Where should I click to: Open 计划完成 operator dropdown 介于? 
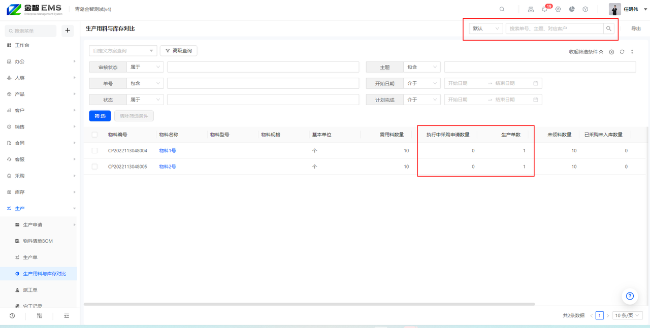coord(422,100)
